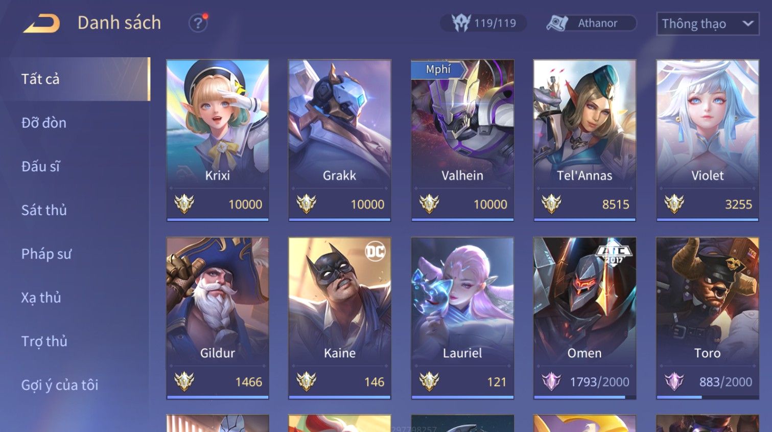Click Omen's purple mastery badge icon
772x432 pixels.
tap(551, 381)
